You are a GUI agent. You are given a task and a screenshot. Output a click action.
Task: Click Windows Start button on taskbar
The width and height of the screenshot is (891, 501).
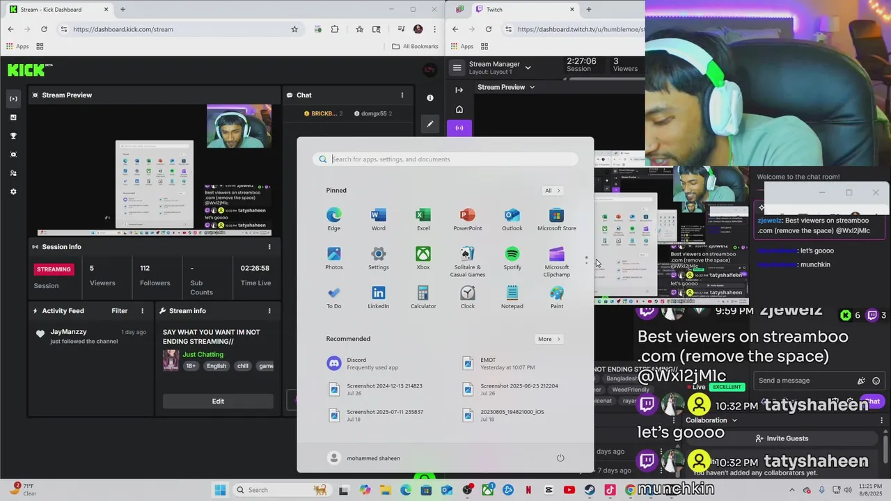point(220,490)
